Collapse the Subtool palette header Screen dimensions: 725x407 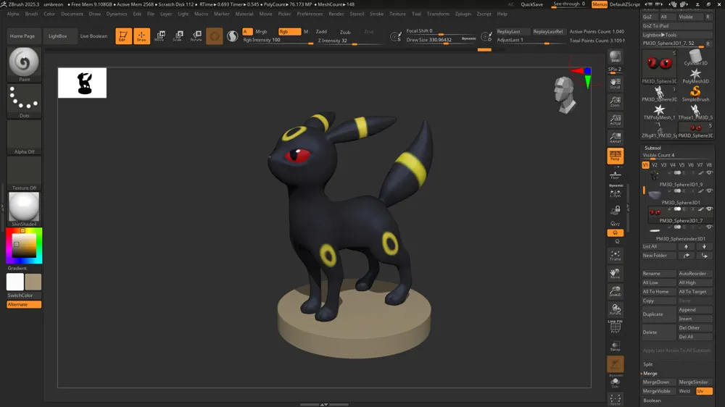pos(653,148)
